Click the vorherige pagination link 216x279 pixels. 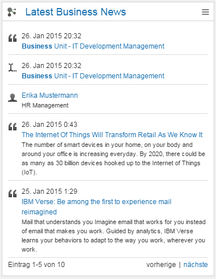(161, 265)
